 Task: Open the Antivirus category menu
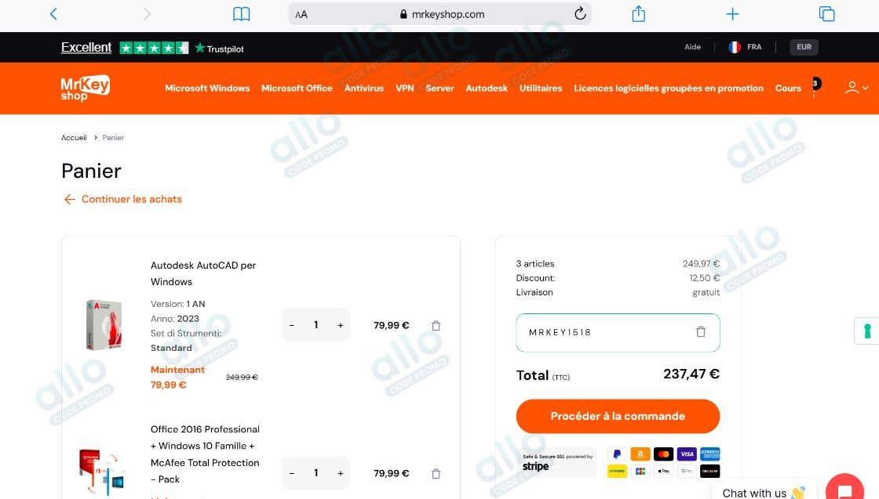(x=364, y=88)
